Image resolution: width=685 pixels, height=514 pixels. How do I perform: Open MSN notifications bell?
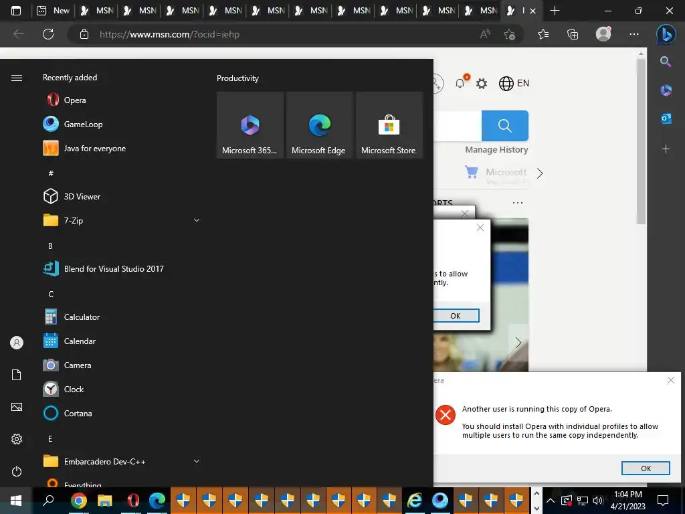pos(460,82)
